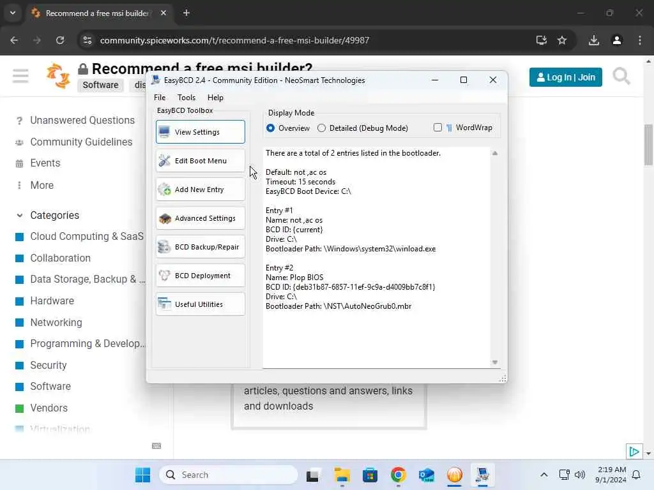
Task: Open the Chrome profile icon
Action: click(617, 40)
